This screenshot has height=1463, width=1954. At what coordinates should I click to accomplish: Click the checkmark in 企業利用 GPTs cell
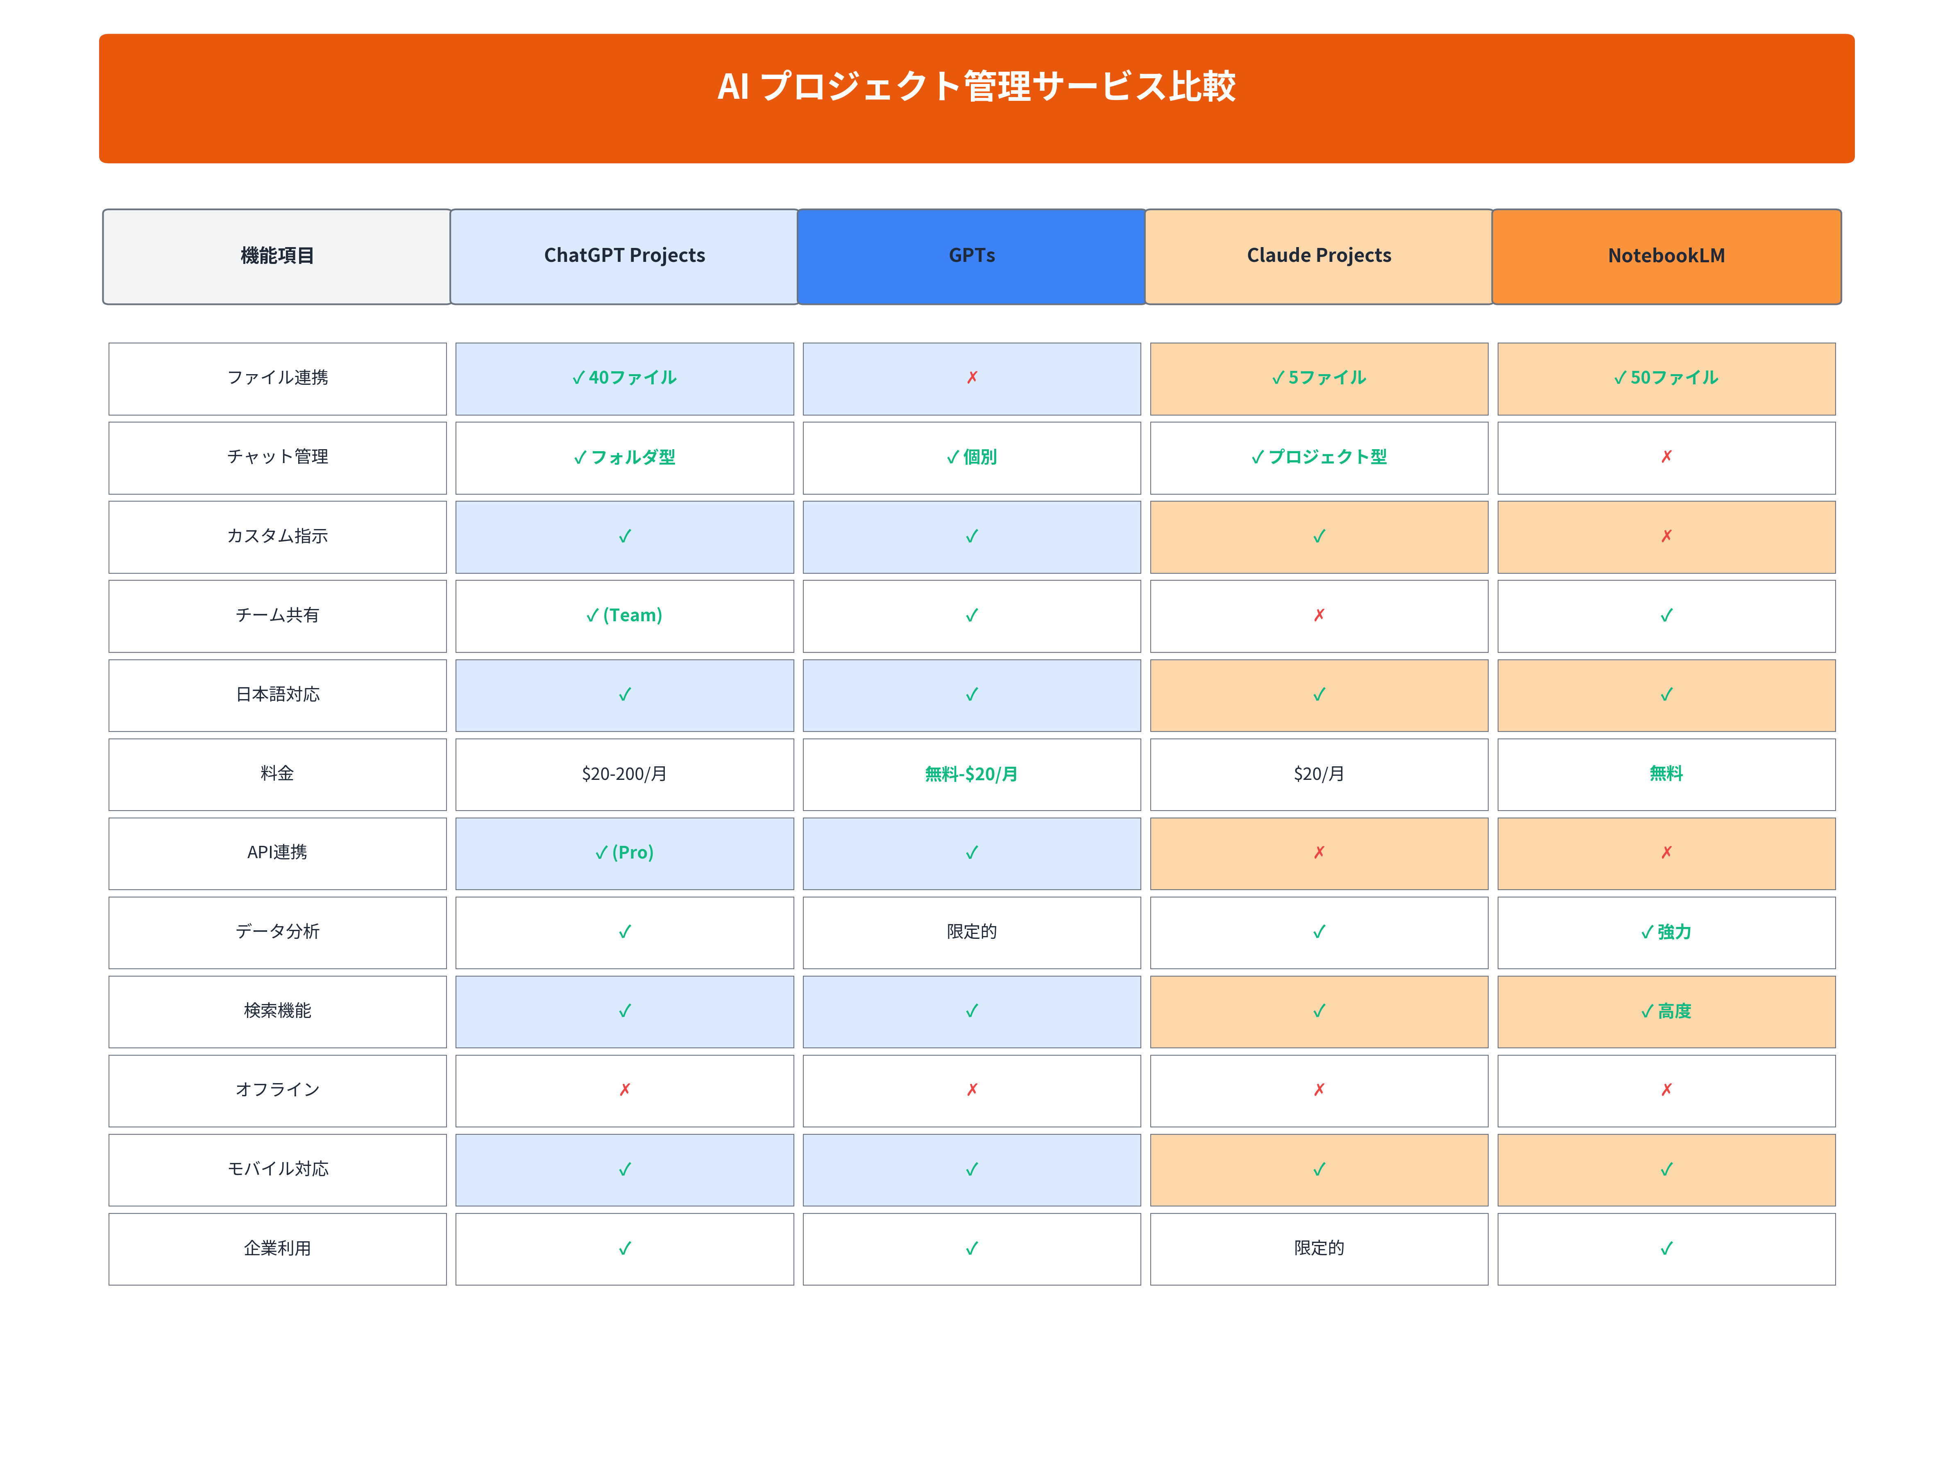coord(972,1248)
